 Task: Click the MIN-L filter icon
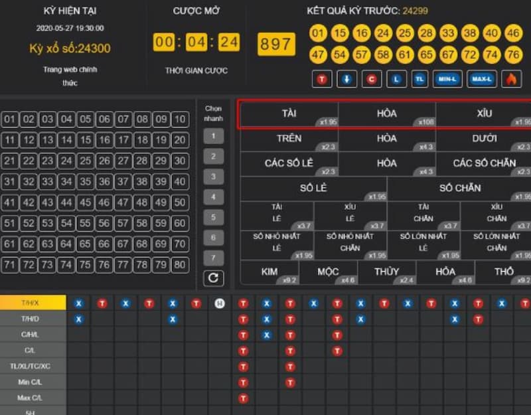[x=447, y=80]
